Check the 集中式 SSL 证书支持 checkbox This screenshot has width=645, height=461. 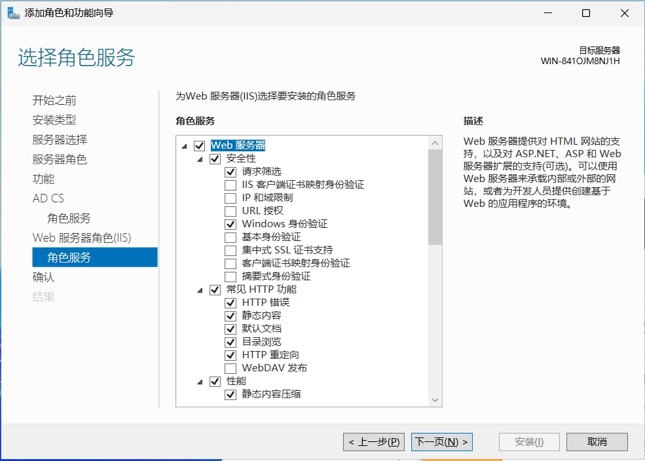(230, 250)
